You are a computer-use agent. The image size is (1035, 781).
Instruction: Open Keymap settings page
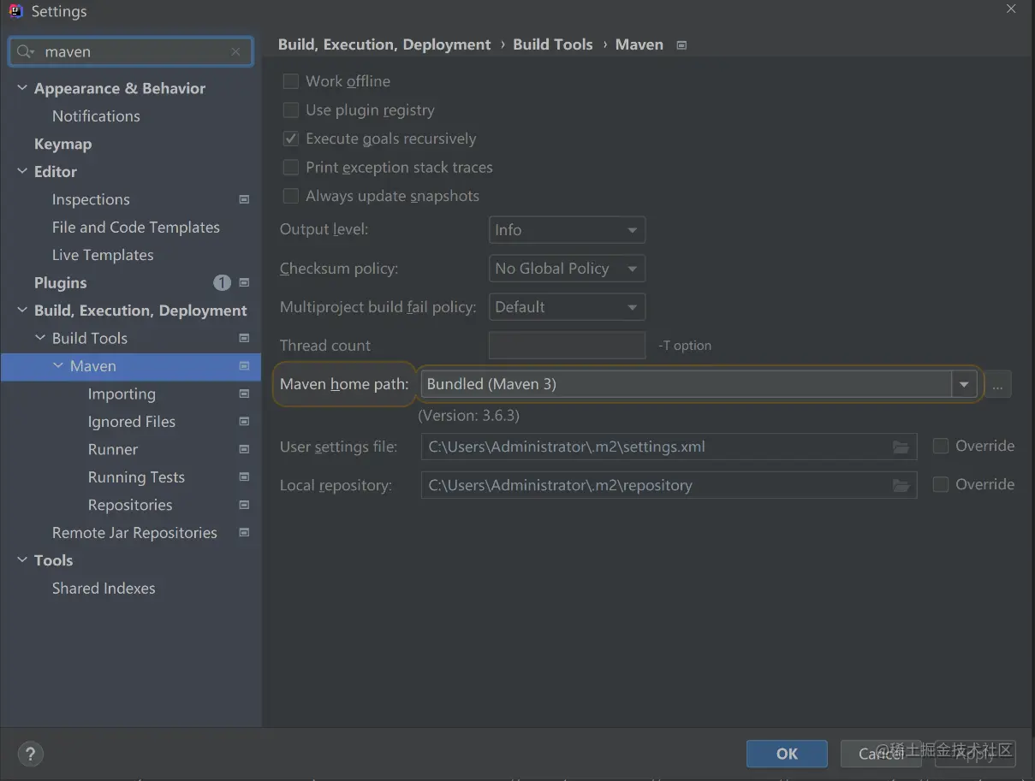tap(62, 144)
